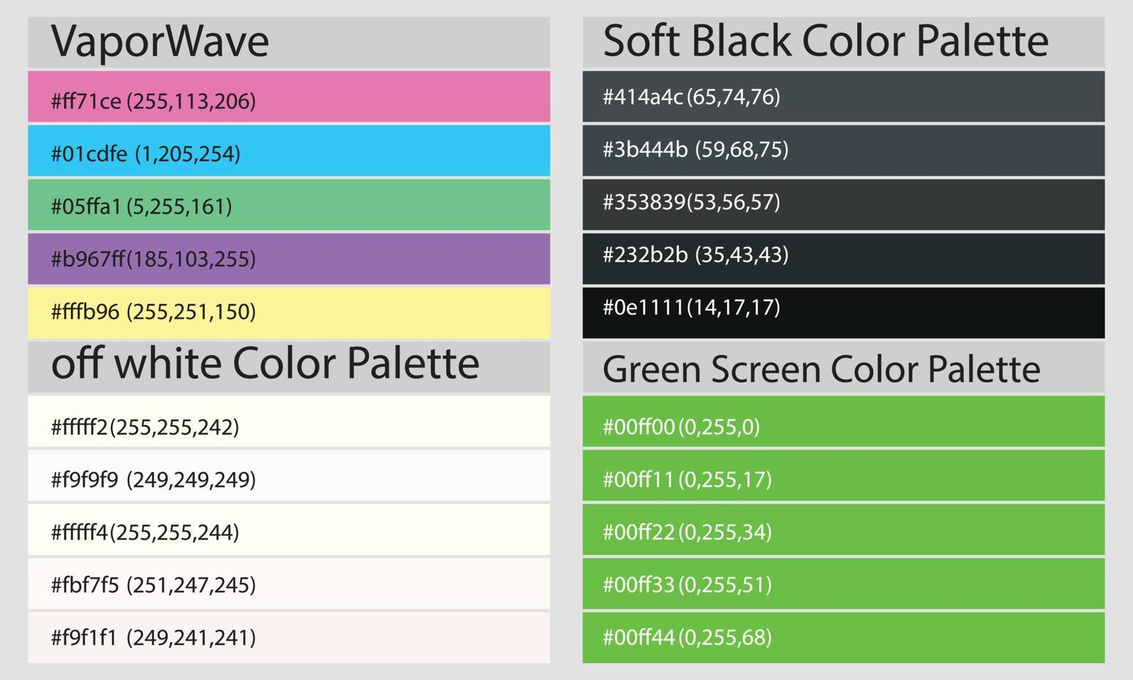Viewport: 1133px width, 680px height.
Task: Click the VaporWave palette title
Action: (x=160, y=40)
